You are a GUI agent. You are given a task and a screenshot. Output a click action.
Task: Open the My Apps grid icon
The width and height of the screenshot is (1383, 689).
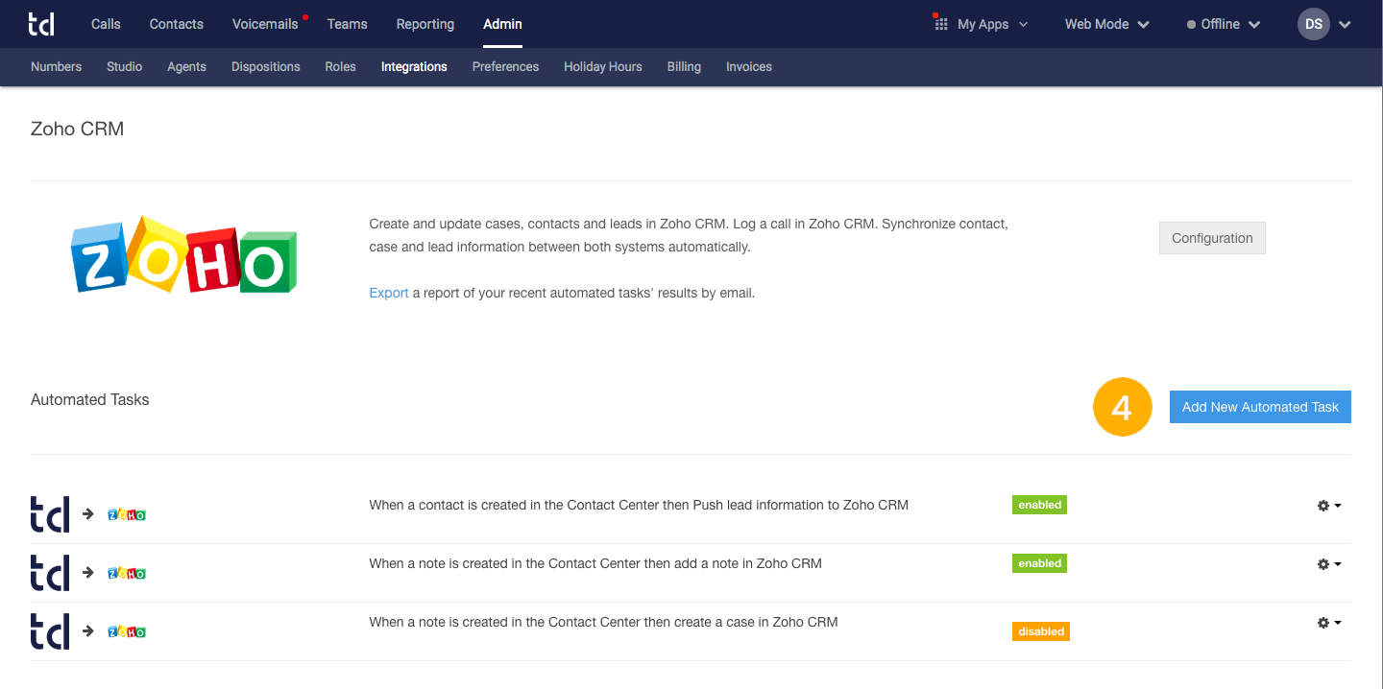(940, 24)
